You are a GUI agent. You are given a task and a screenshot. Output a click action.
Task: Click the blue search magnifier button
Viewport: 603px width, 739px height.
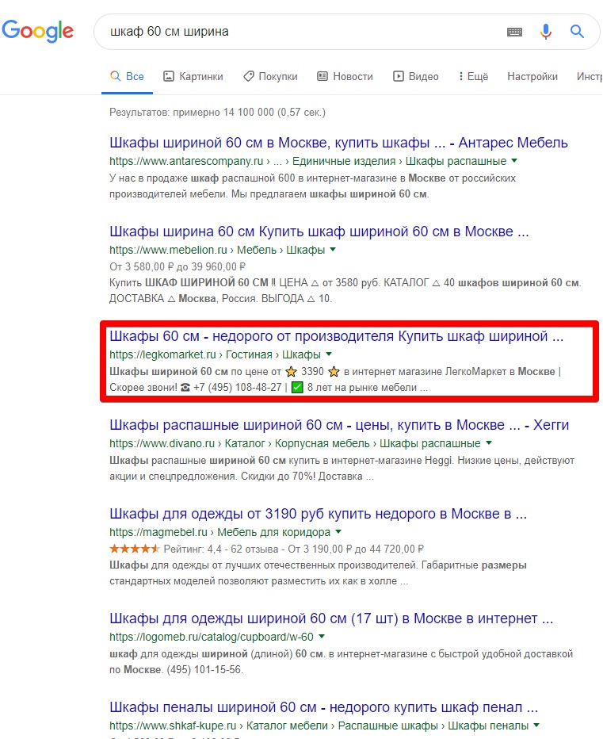pos(577,32)
